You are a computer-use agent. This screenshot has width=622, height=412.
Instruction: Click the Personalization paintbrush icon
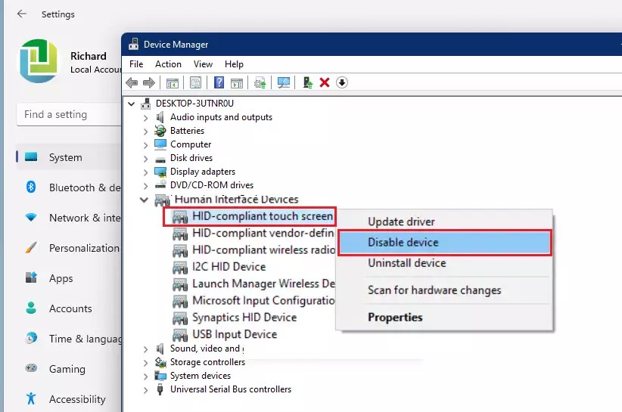(31, 248)
